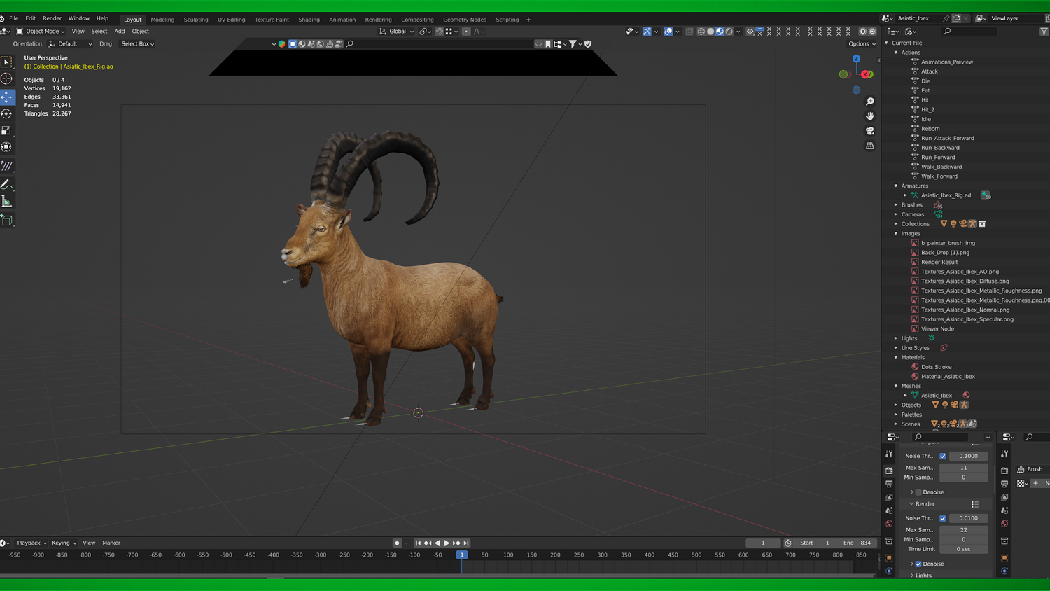Enable the unchecked viewport Denoise checkbox
This screenshot has width=1050, height=591.
pyautogui.click(x=918, y=492)
